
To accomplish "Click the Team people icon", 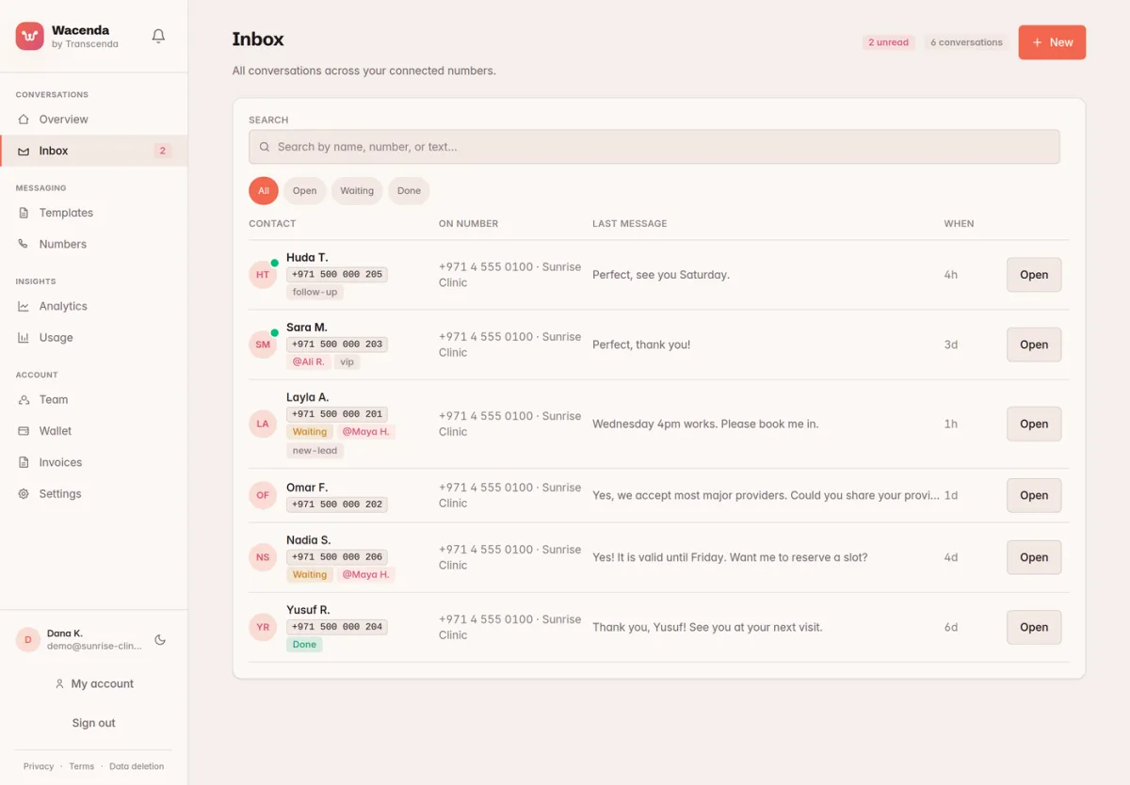I will click(x=24, y=399).
